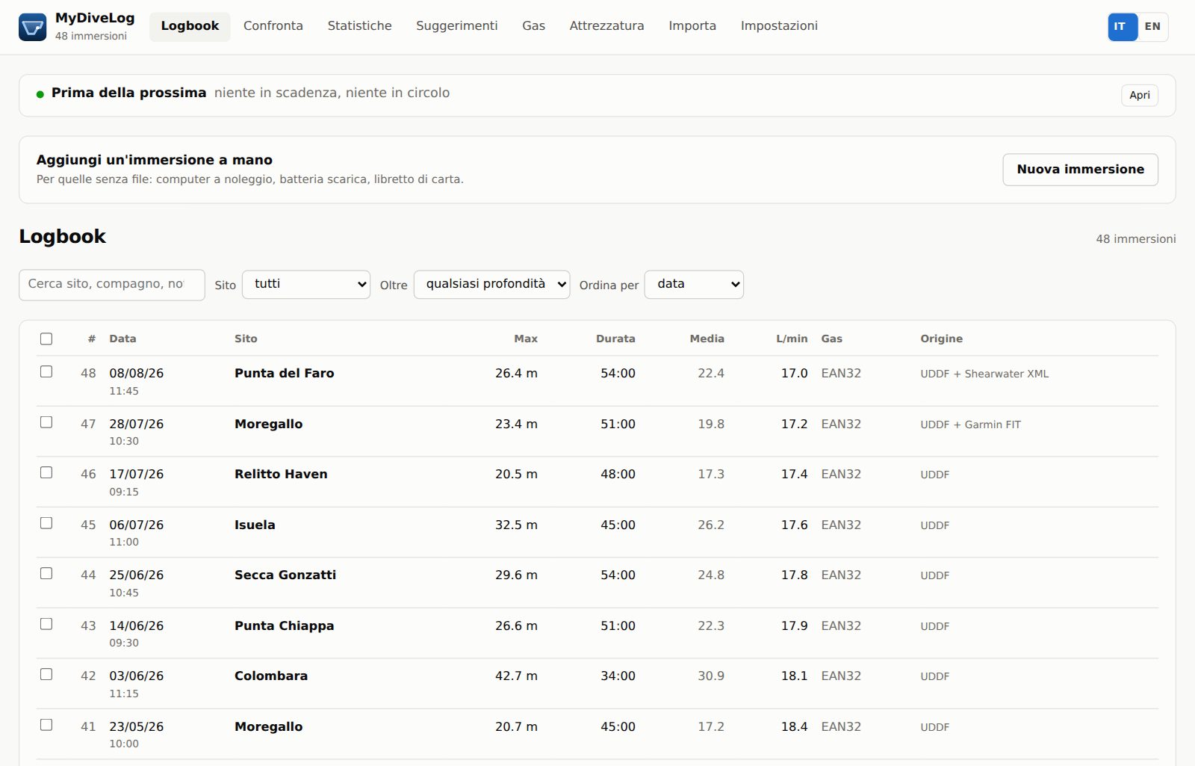Click the Sito column header
Image resolution: width=1195 pixels, height=766 pixels.
coord(246,339)
